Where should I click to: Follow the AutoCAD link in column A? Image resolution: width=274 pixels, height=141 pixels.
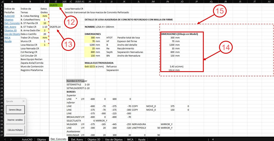10,16
